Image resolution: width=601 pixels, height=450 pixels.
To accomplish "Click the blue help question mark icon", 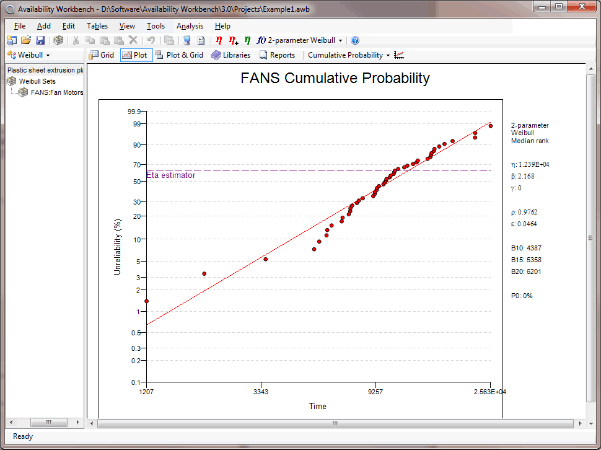I will pos(355,40).
